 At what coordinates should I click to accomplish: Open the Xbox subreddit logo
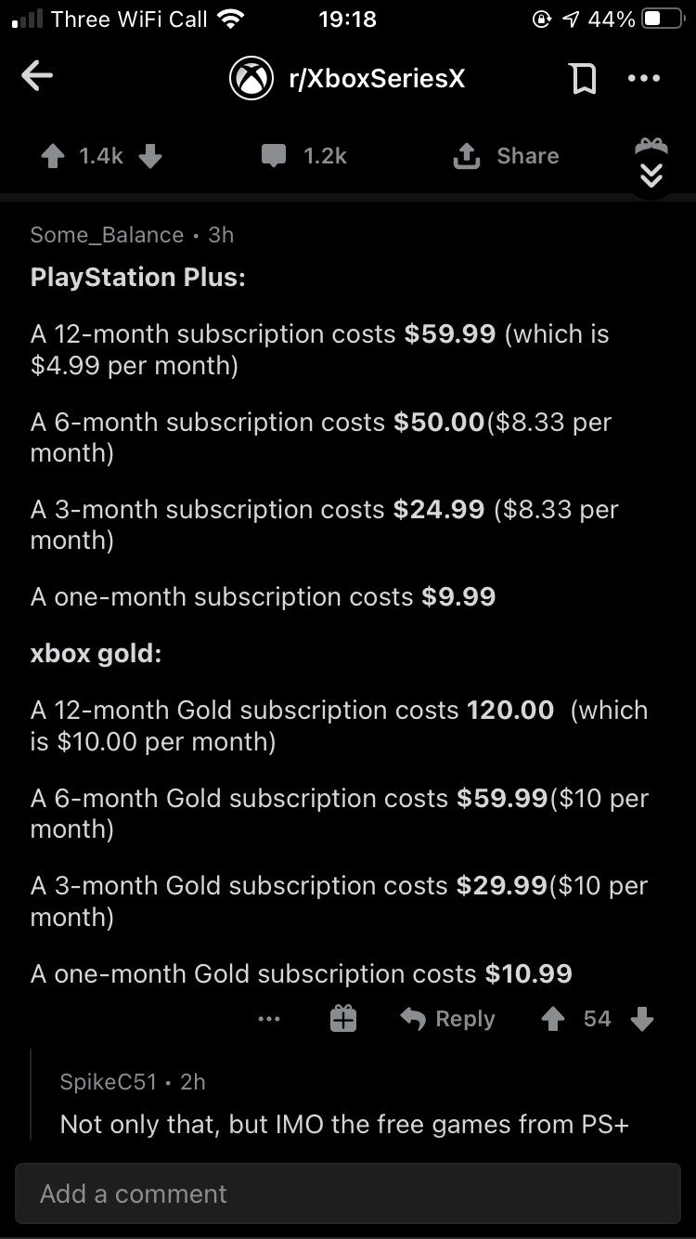(x=251, y=79)
